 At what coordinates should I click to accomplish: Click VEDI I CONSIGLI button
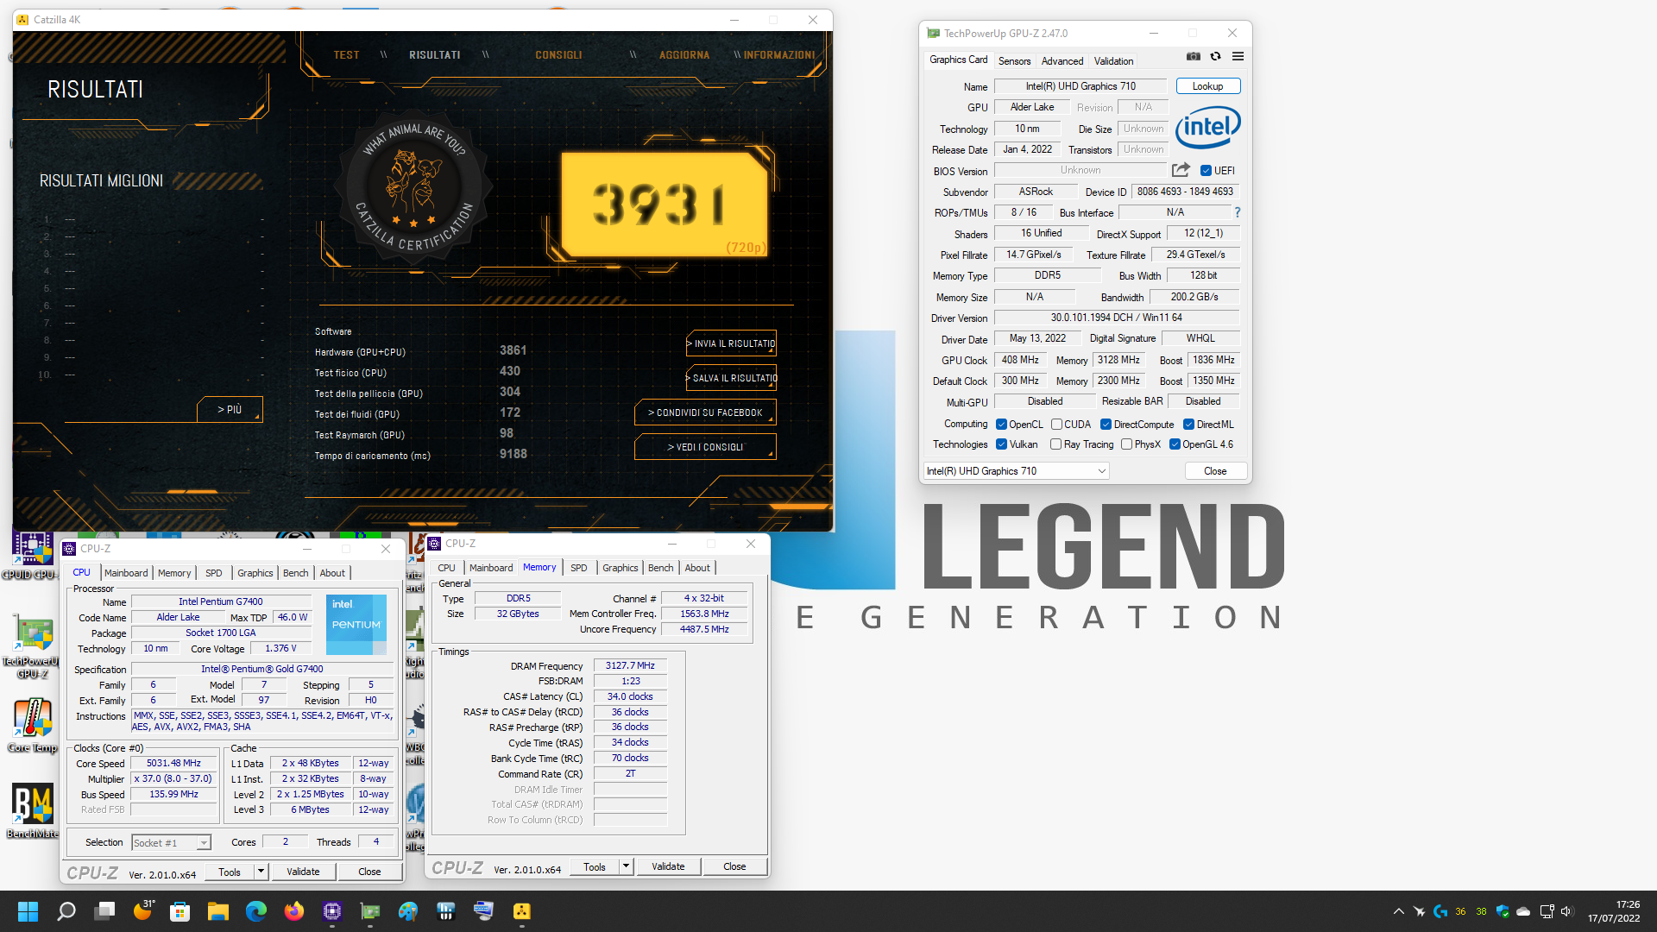(705, 447)
